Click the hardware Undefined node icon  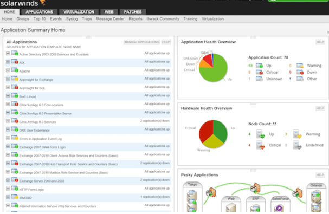pos(297,145)
